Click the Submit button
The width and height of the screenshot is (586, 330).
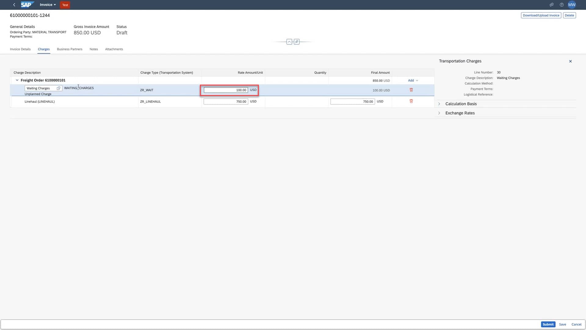click(x=548, y=324)
